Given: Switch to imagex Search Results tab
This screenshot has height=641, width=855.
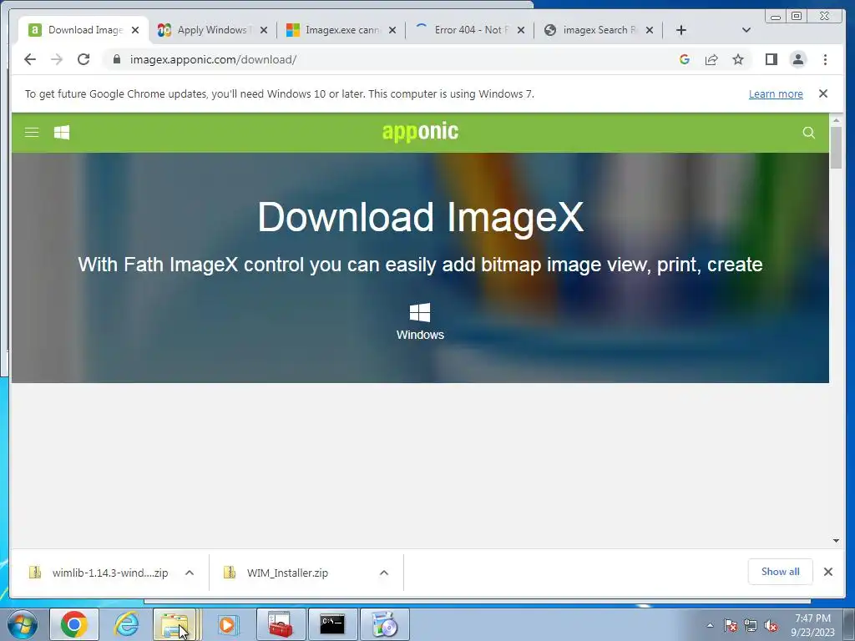Looking at the screenshot, I should (598, 30).
